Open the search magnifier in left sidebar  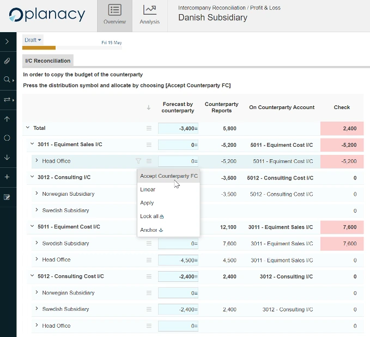[x=7, y=80]
